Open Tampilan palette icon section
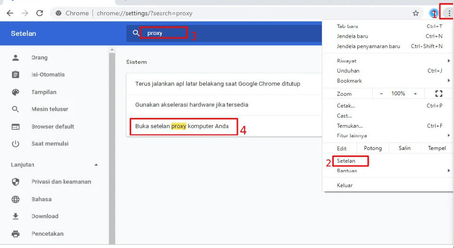Viewport: 454px width, 248px height. pos(43,92)
